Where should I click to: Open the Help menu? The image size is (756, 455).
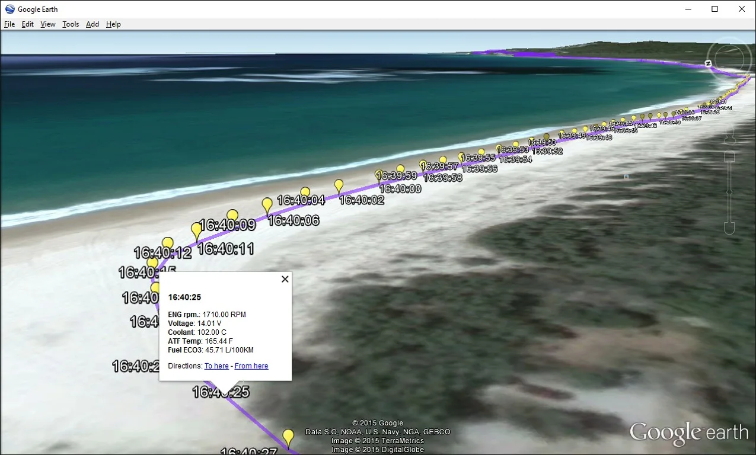point(113,24)
